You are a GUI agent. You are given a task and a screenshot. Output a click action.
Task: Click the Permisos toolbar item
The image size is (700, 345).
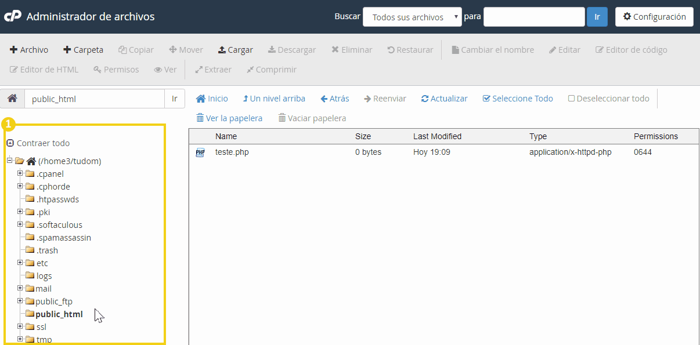point(116,70)
